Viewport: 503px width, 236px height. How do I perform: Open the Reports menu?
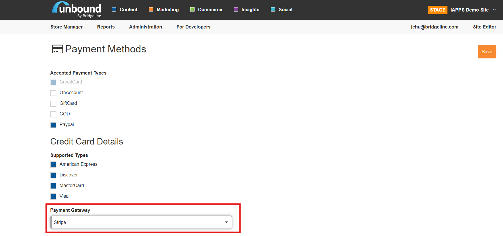(106, 27)
